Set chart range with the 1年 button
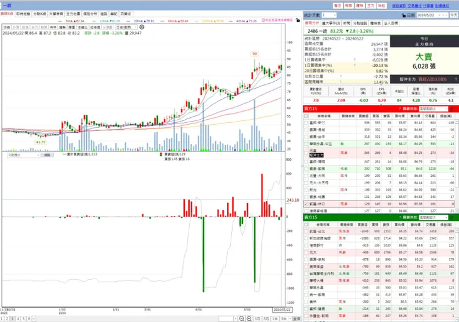459x322 pixels. (275, 318)
